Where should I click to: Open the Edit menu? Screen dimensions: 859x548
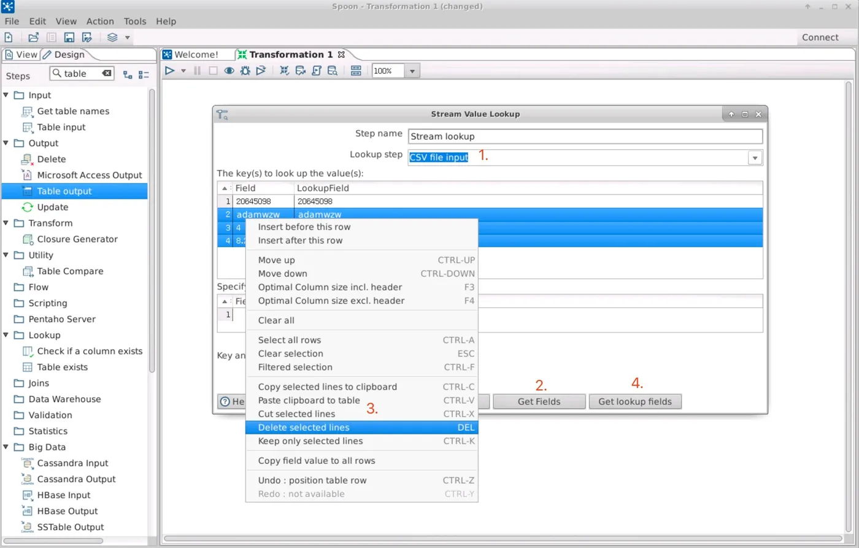coord(37,21)
